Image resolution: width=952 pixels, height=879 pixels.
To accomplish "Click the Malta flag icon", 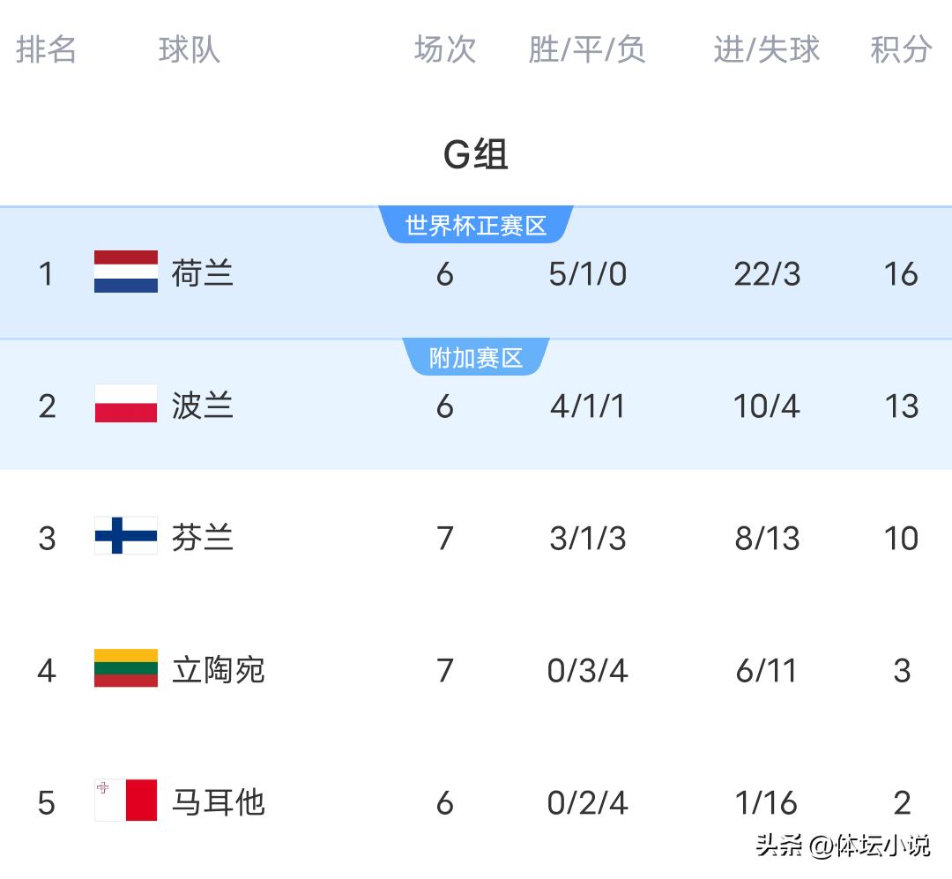I will tap(126, 801).
